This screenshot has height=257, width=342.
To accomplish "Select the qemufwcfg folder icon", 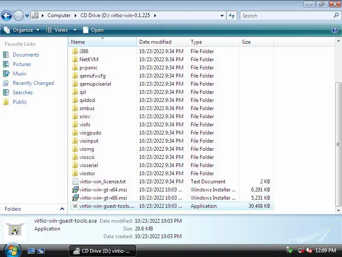I will (75, 76).
